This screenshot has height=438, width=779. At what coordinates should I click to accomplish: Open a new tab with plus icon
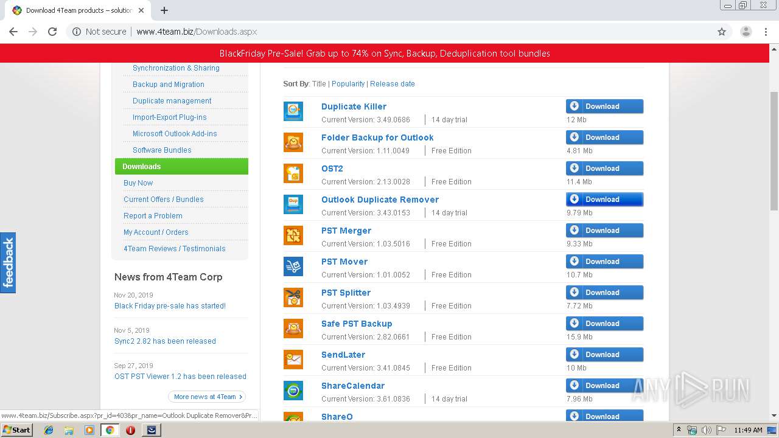click(164, 10)
